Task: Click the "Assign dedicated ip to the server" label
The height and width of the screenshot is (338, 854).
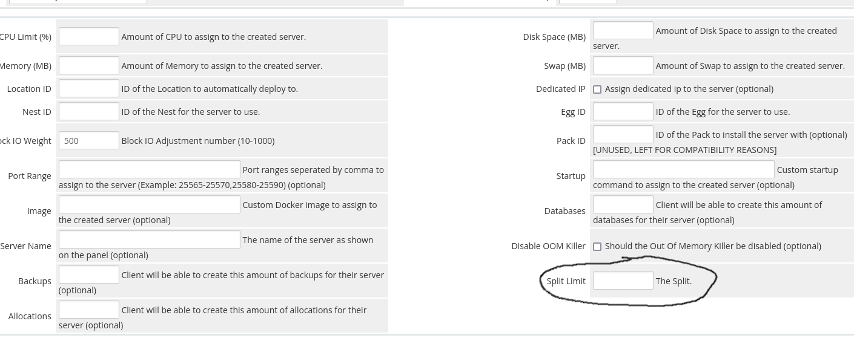Action: pyautogui.click(x=689, y=89)
